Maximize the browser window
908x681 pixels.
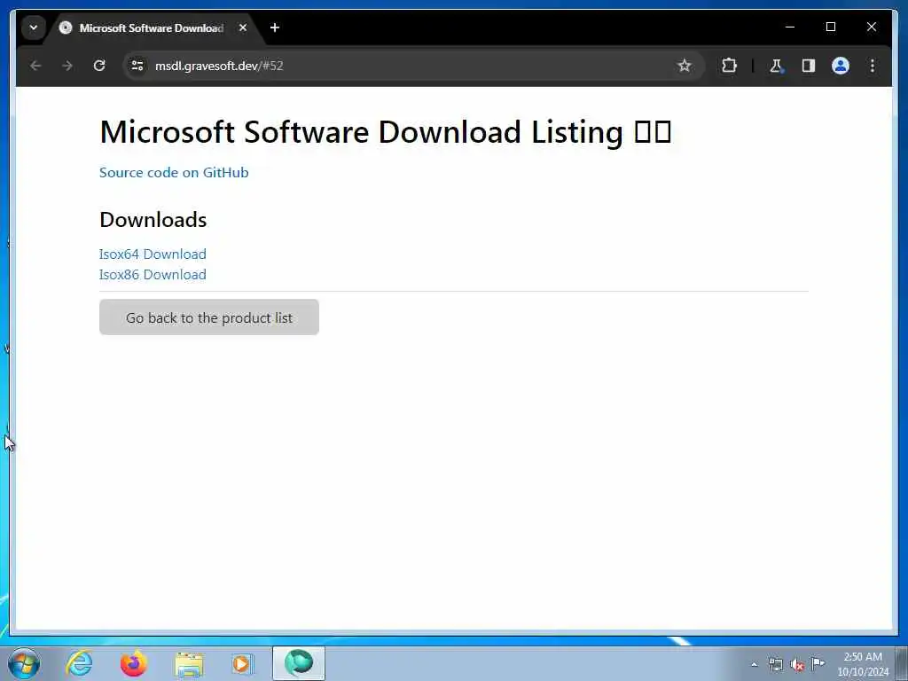click(830, 27)
